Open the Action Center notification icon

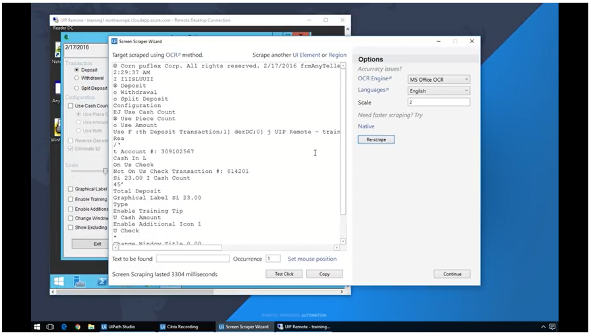553,327
